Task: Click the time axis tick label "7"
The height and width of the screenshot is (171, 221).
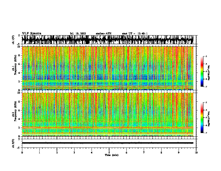Action: (x=144, y=153)
